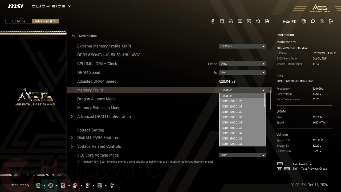Open the search magnifier icon

[x=313, y=21]
